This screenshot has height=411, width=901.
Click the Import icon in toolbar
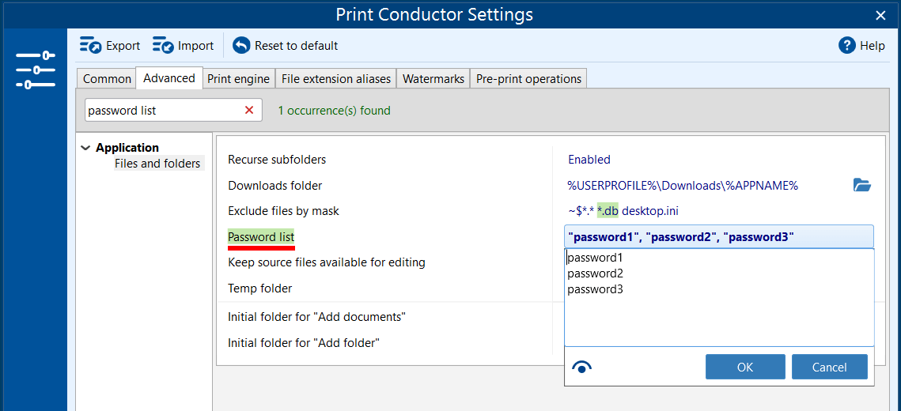point(164,46)
